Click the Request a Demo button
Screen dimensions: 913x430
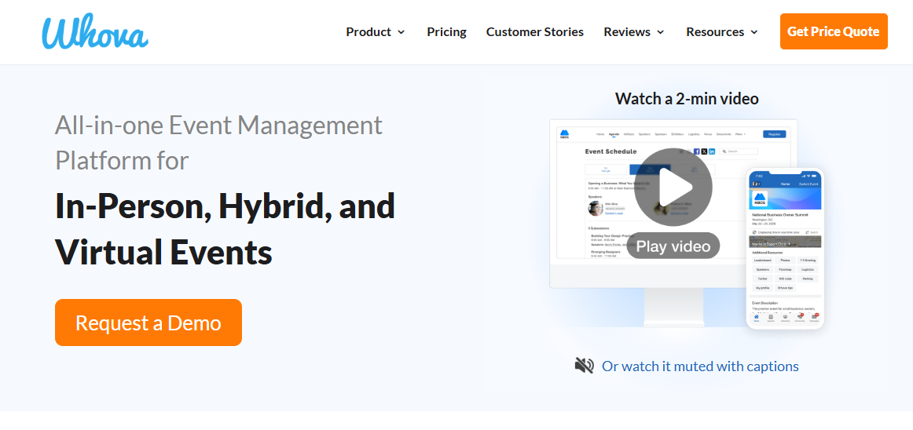[x=148, y=322]
